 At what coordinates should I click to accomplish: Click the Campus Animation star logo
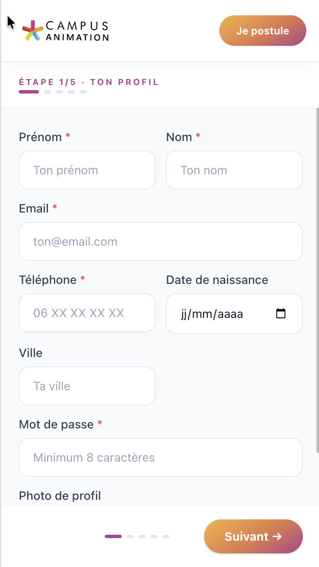(x=33, y=31)
